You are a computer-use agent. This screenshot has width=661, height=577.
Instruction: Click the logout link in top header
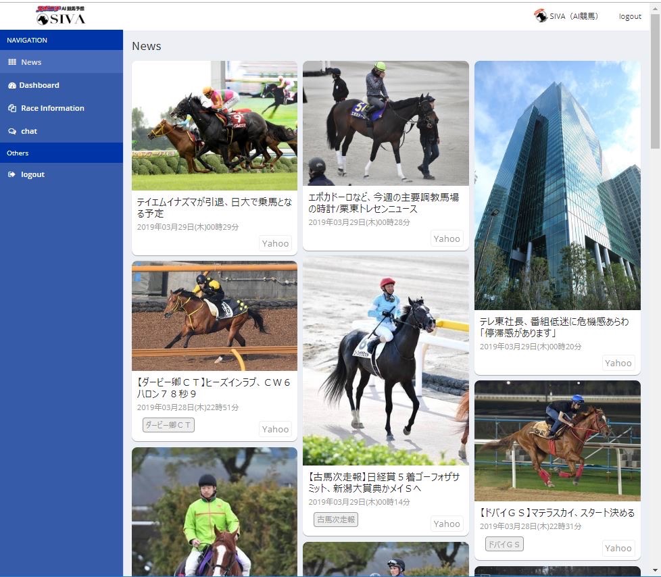[x=630, y=16]
